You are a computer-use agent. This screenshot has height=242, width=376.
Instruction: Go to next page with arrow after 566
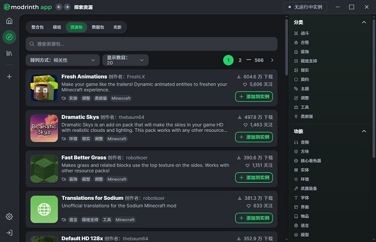tap(272, 60)
